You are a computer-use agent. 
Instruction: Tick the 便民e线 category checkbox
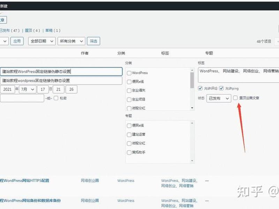(129, 82)
